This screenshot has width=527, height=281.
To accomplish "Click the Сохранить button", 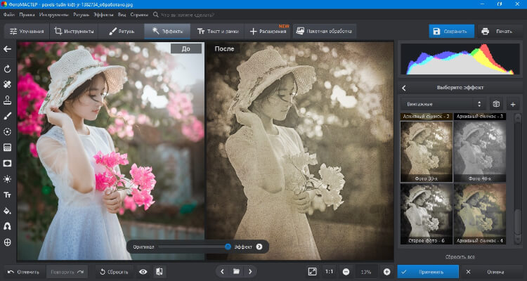I will 451,32.
